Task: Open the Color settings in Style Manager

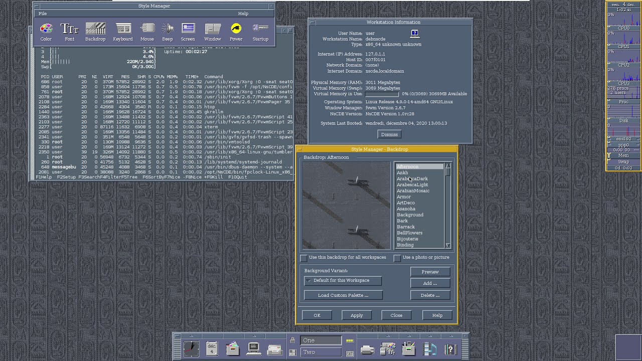Action: [46, 31]
